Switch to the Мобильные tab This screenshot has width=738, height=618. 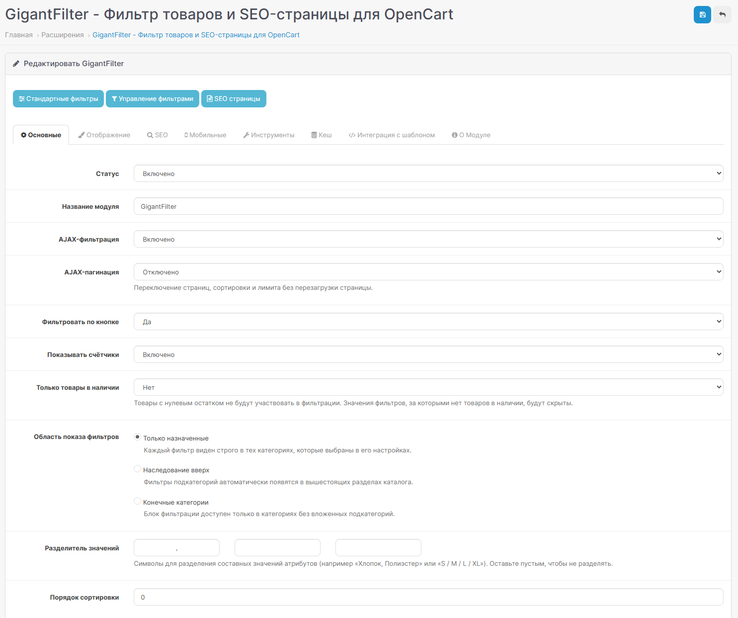[x=205, y=135]
